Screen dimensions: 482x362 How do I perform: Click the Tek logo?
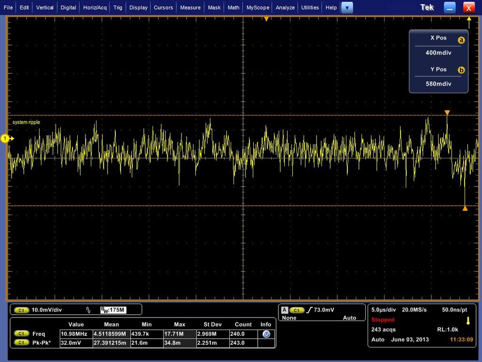(427, 7)
